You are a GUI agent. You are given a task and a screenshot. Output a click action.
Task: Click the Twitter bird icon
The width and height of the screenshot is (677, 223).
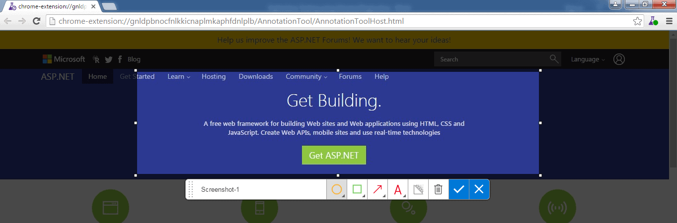click(108, 59)
